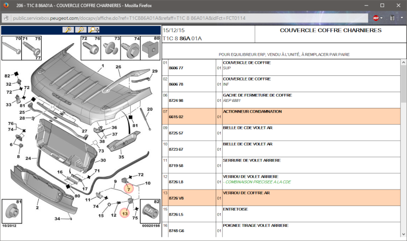Activate the zoom-and-pan magnifier tool
The width and height of the screenshot is (407, 241).
[94, 30]
